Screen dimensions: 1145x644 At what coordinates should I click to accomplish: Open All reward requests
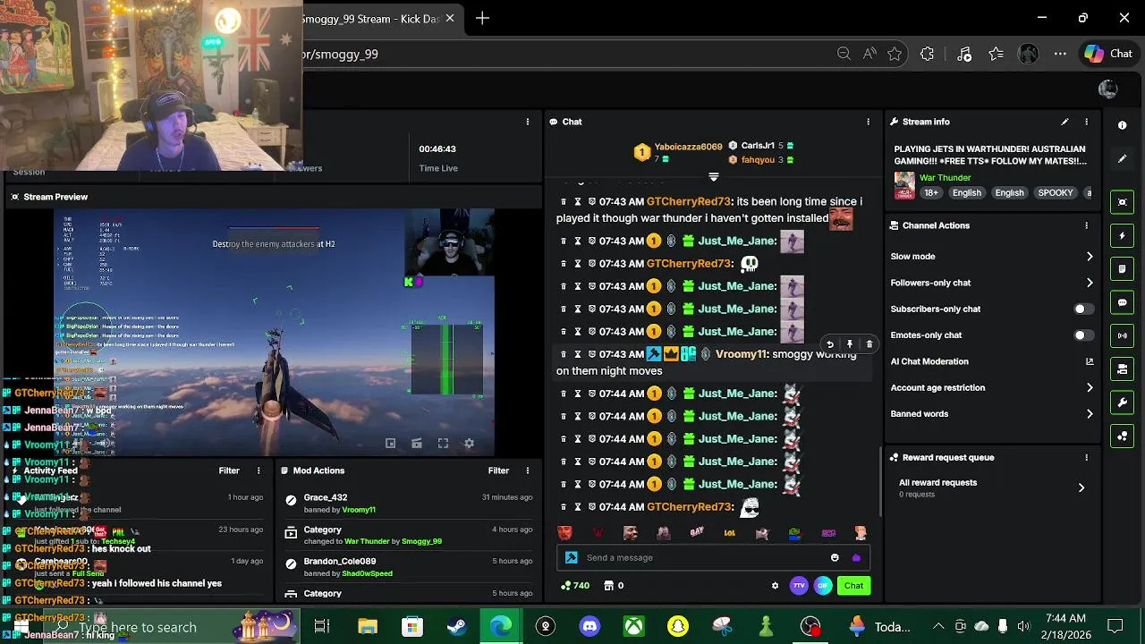(992, 487)
